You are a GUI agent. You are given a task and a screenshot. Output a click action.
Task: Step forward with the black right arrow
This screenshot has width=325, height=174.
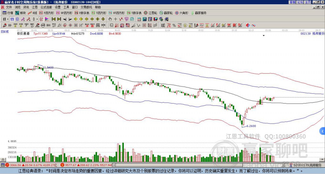[x=70, y=19]
